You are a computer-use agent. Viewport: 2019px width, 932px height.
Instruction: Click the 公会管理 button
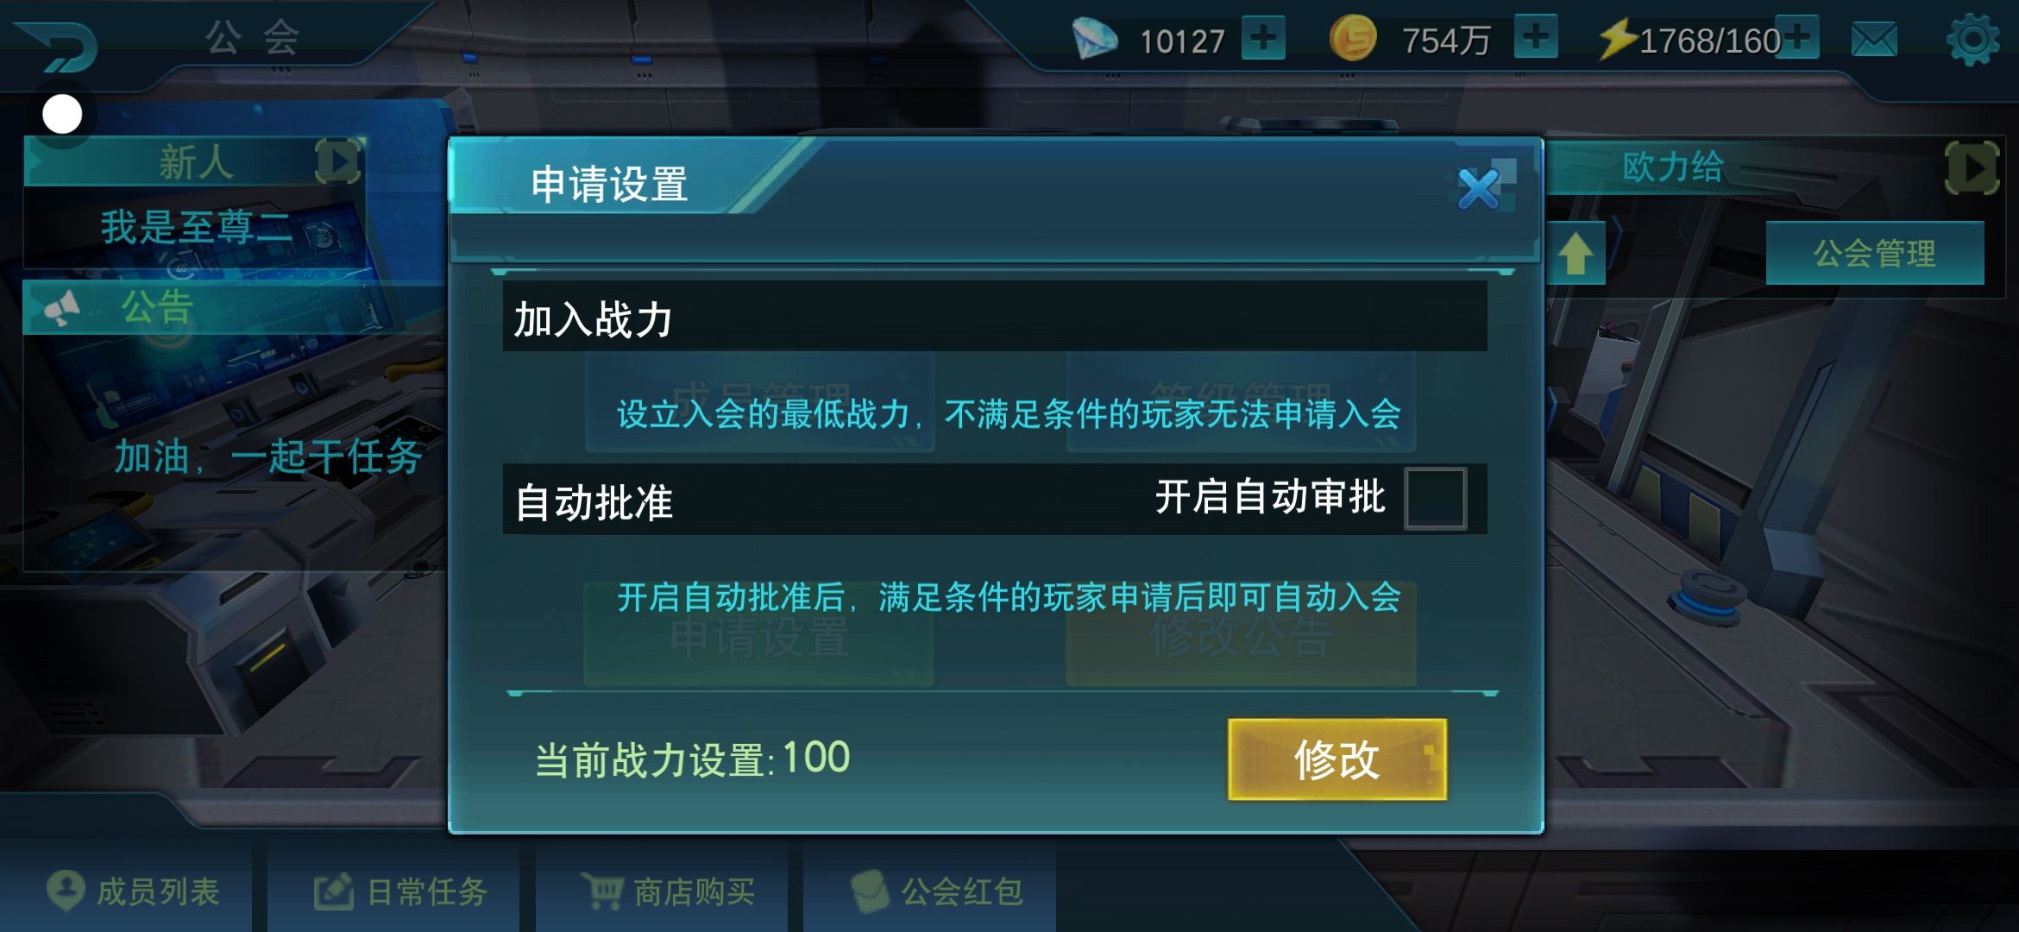click(x=1875, y=253)
